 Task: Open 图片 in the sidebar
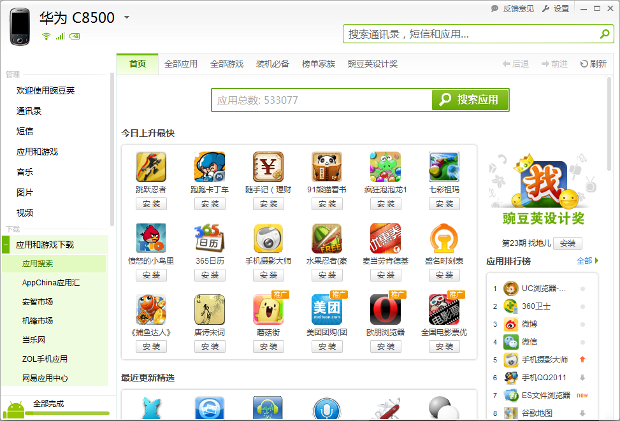coord(24,192)
